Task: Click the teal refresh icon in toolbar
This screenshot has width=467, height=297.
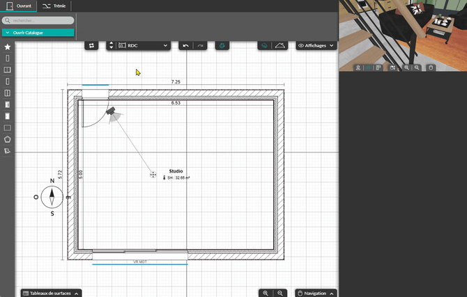Action: [222, 45]
